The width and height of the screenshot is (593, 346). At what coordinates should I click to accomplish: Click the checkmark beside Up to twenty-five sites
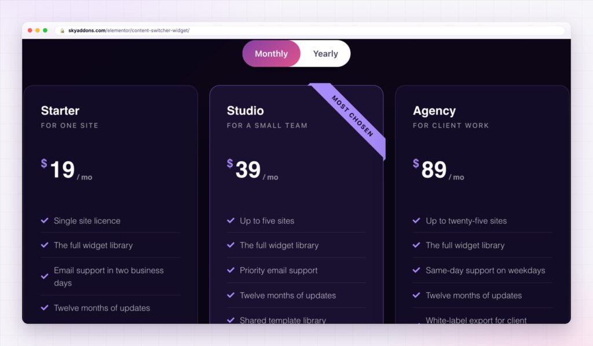(416, 220)
